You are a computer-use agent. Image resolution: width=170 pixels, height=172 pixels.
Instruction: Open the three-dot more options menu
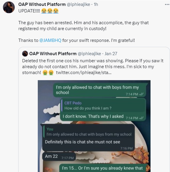click(x=167, y=4)
